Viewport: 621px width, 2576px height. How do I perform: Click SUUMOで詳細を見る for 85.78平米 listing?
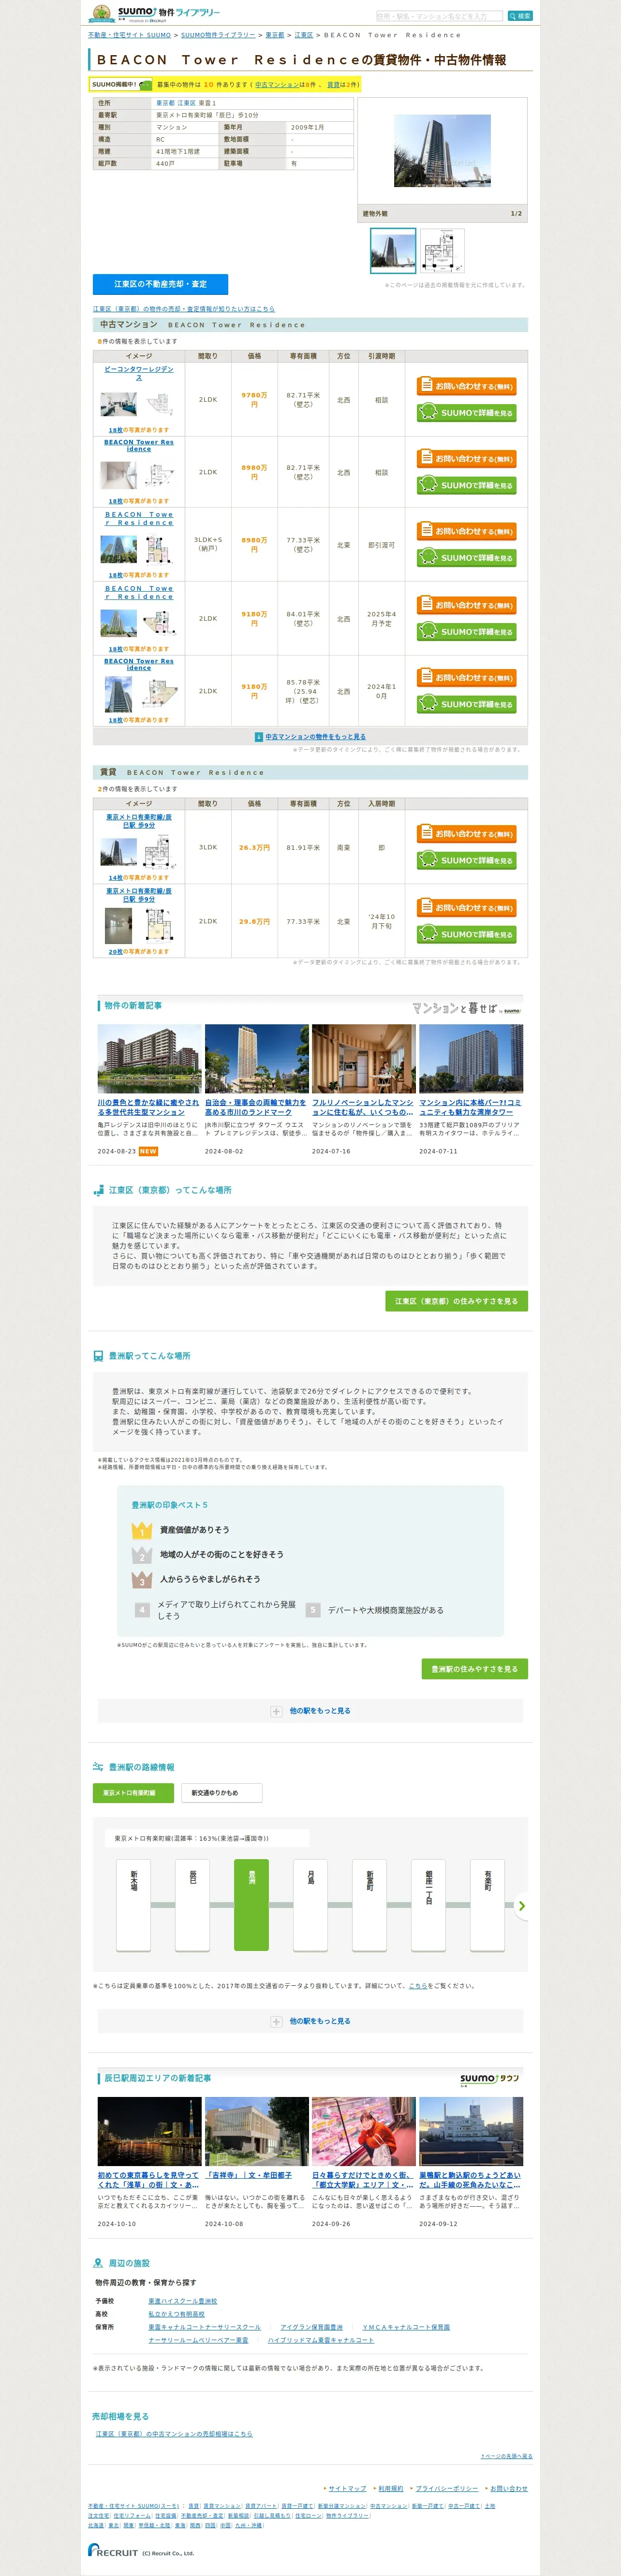point(466,704)
